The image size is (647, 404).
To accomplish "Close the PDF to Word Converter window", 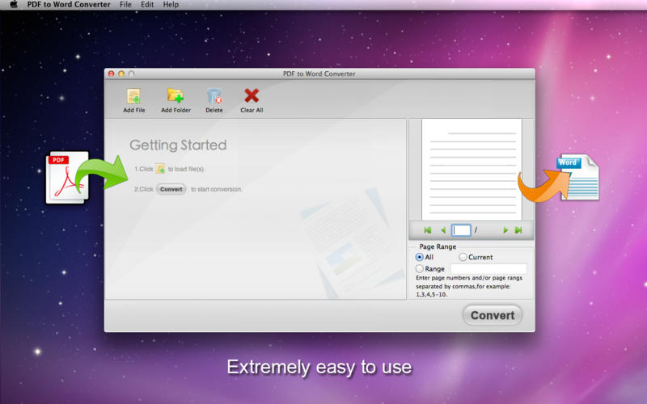I will click(112, 74).
